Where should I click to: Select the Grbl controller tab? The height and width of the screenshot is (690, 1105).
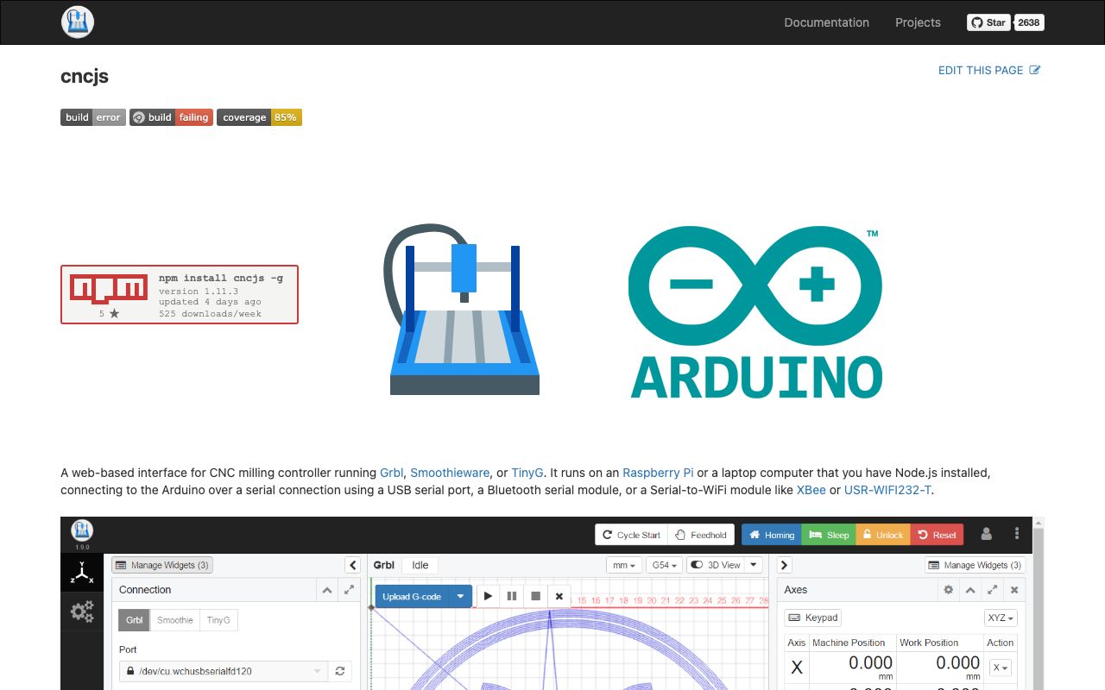click(x=135, y=620)
